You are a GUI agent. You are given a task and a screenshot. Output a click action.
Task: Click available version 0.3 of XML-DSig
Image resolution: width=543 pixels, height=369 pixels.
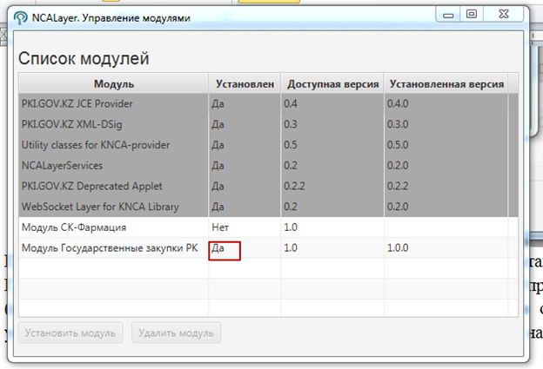[291, 124]
